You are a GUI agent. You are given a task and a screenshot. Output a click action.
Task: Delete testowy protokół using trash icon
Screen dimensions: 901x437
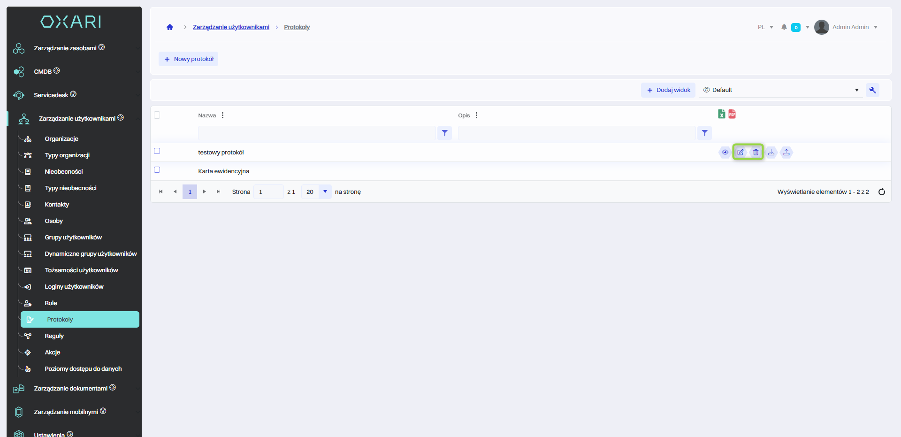point(756,152)
